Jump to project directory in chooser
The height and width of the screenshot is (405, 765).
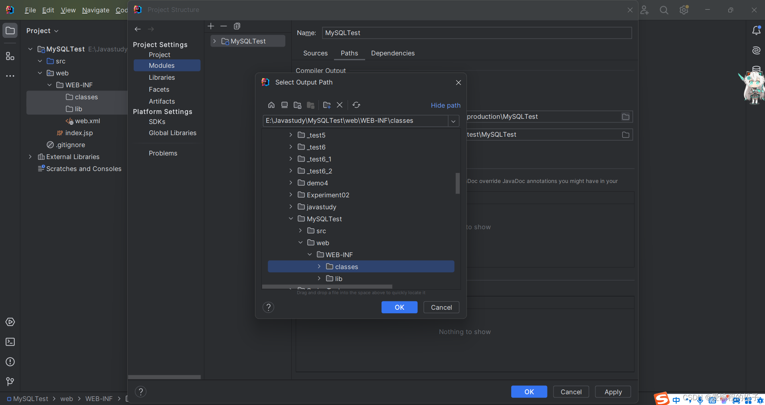[x=297, y=105]
